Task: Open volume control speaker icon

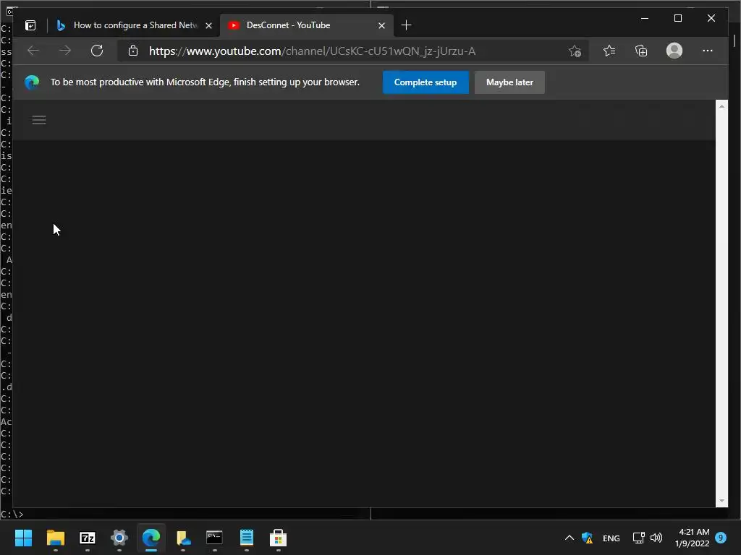Action: pyautogui.click(x=656, y=538)
